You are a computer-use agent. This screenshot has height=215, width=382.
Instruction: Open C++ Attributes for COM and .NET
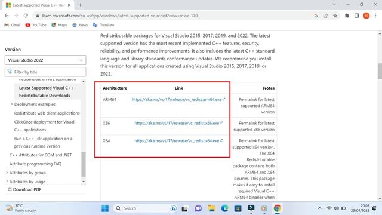(41, 155)
